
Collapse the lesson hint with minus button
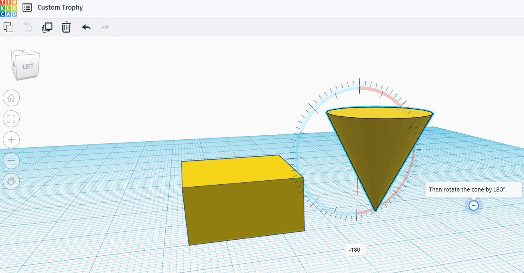[x=474, y=206]
